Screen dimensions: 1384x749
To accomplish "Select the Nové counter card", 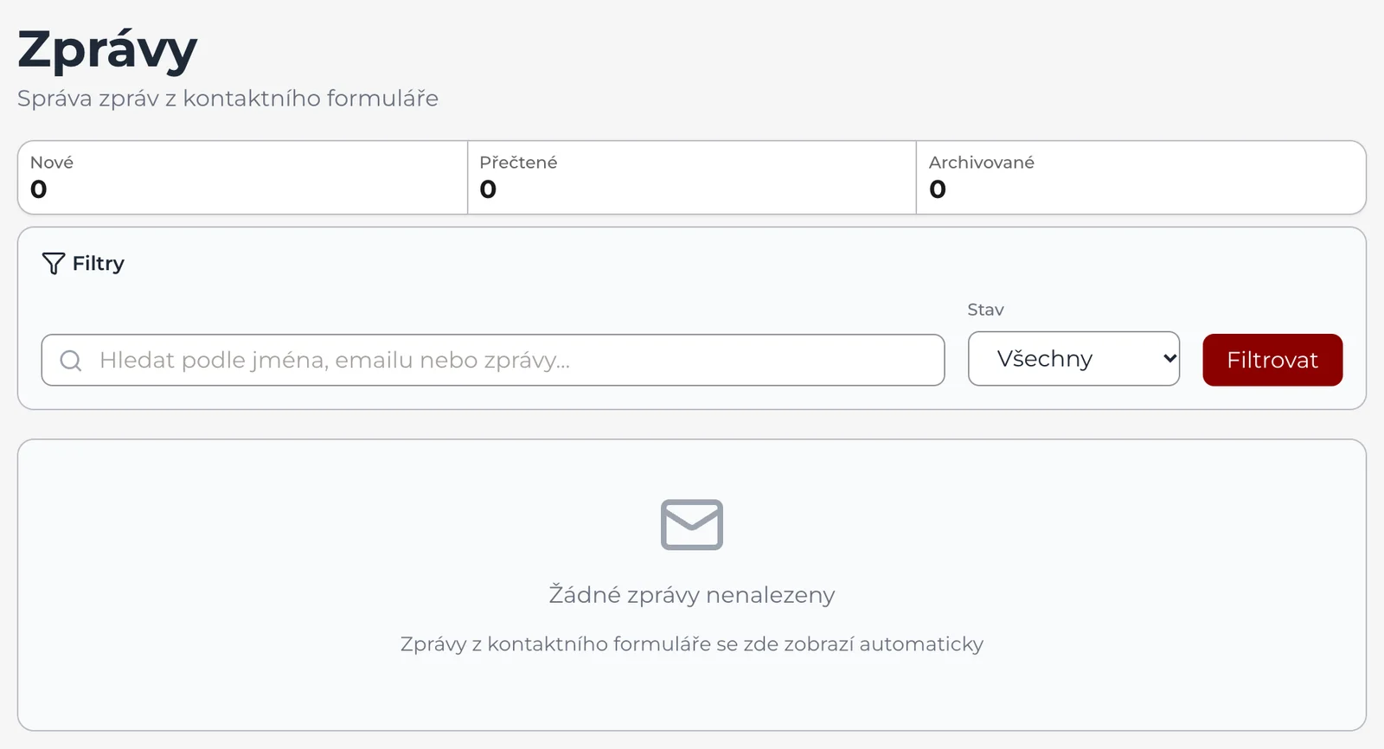I will (x=243, y=177).
